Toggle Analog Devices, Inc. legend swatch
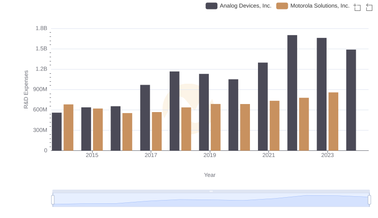The width and height of the screenshot is (378, 218). tap(211, 6)
